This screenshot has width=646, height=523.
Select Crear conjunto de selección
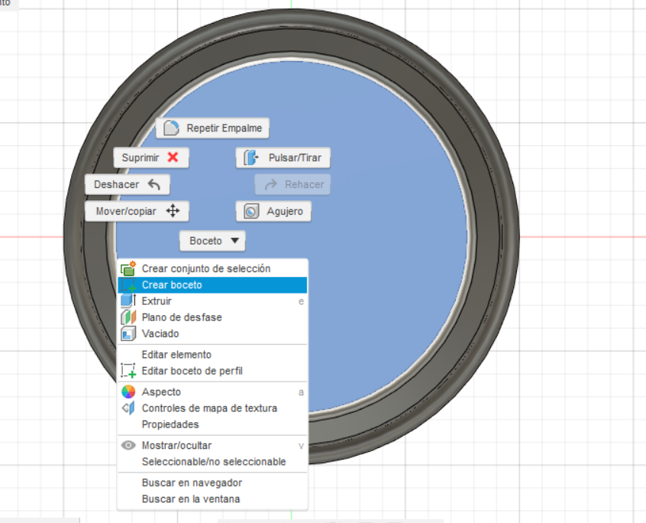212,268
